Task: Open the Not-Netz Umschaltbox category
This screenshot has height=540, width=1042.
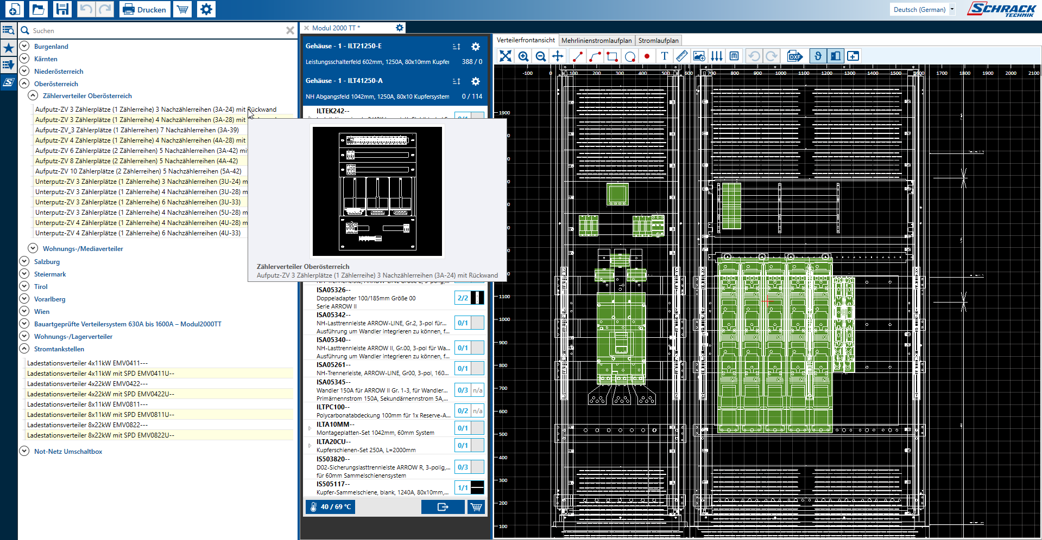Action: [x=68, y=451]
